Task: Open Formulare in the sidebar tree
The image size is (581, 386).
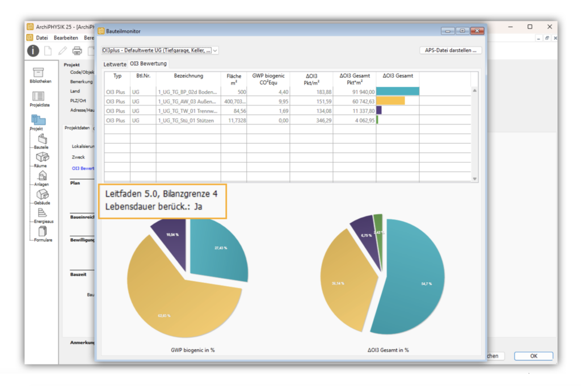Action: click(43, 234)
